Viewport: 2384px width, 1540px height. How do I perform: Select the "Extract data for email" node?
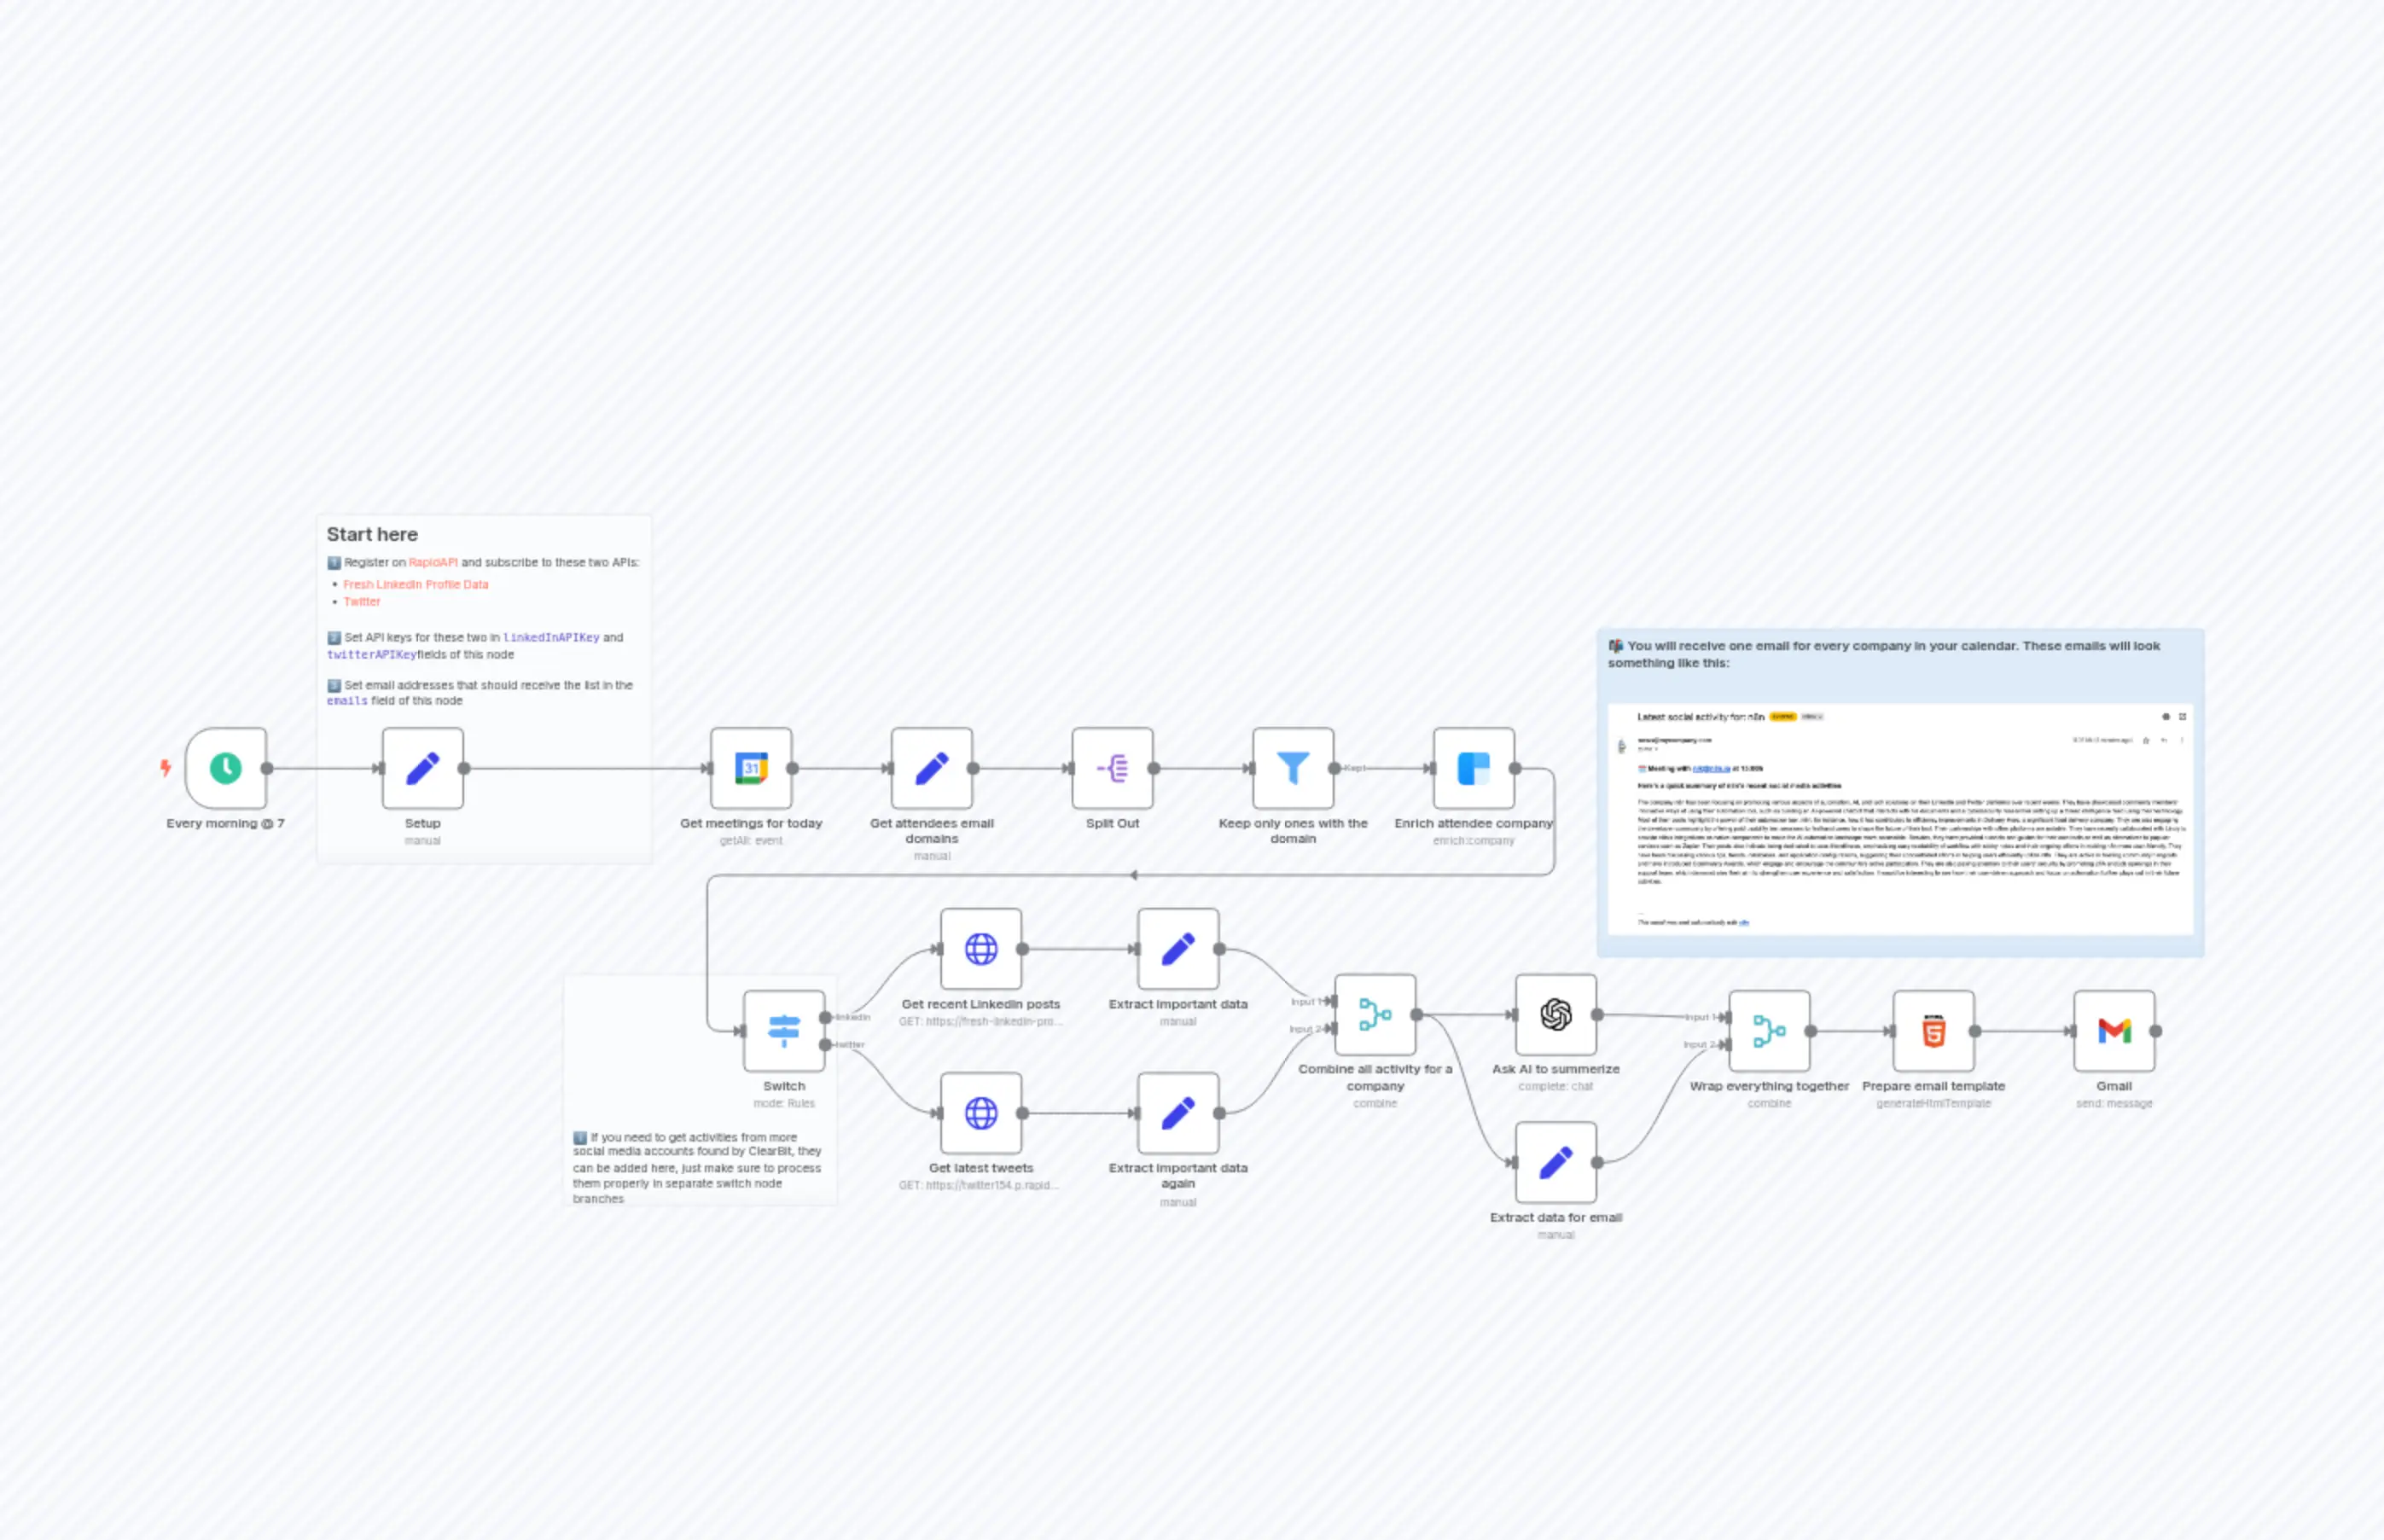[x=1556, y=1162]
